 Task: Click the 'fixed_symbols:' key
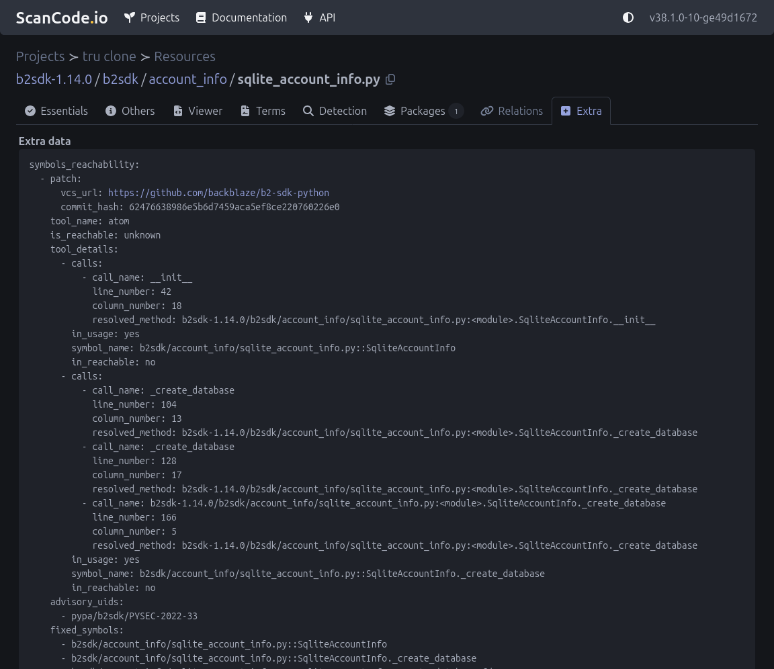[x=87, y=630]
